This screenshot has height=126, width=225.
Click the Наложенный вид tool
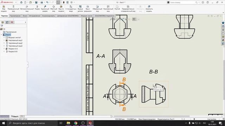tap(108, 9)
